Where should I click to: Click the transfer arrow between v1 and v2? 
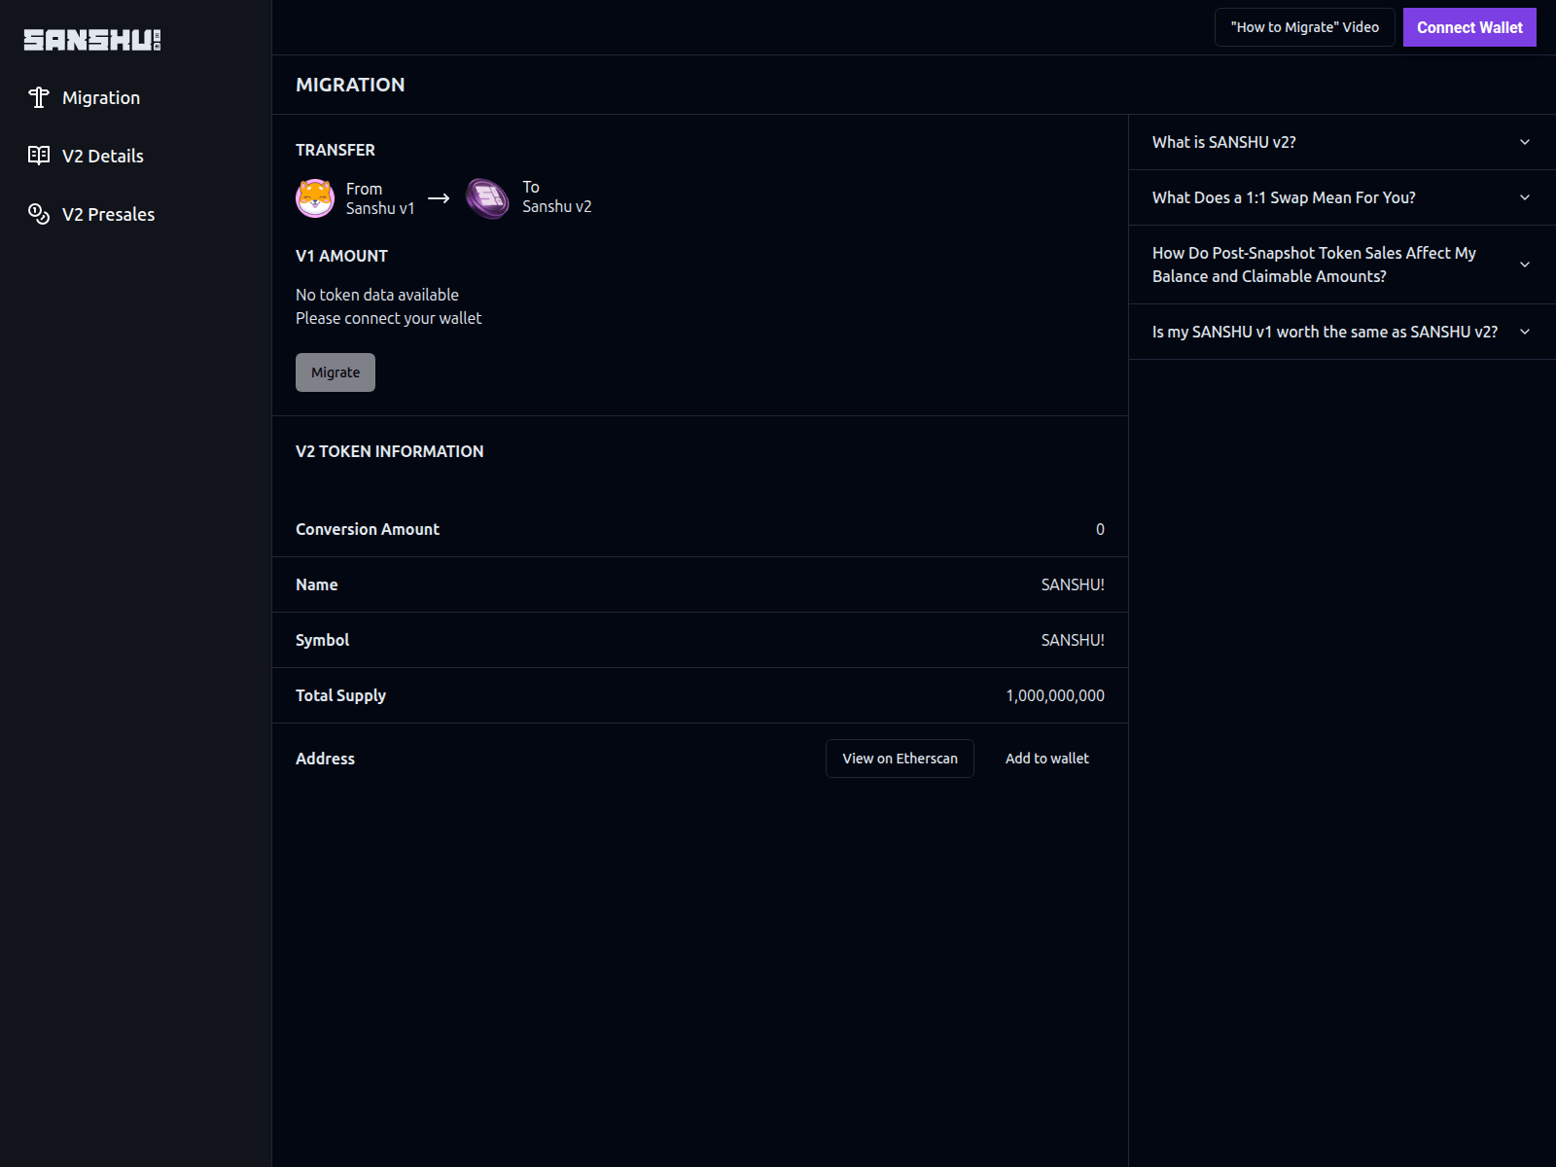[439, 197]
